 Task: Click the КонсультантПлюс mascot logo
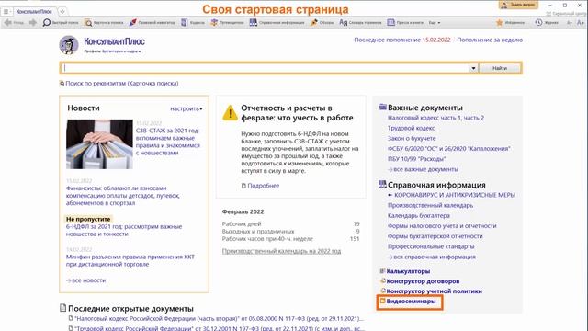[x=69, y=45]
